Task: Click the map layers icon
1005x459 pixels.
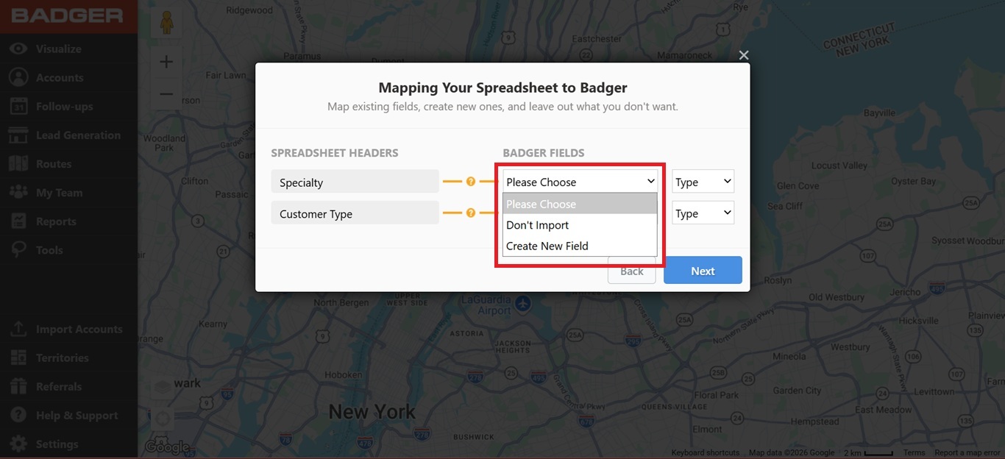Action: 163,387
